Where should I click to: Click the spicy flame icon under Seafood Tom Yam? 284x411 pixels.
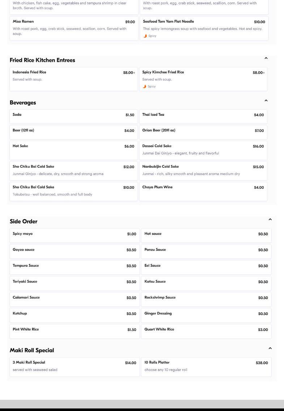[145, 36]
